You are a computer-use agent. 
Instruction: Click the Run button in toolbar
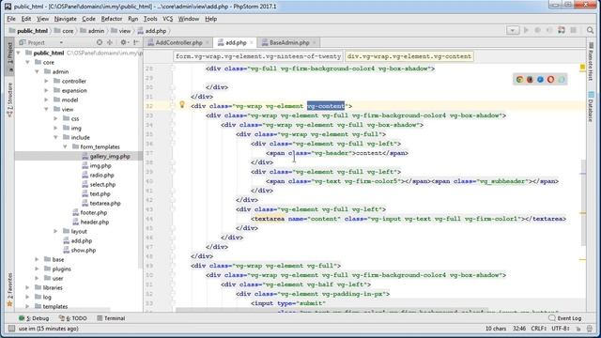(x=526, y=30)
